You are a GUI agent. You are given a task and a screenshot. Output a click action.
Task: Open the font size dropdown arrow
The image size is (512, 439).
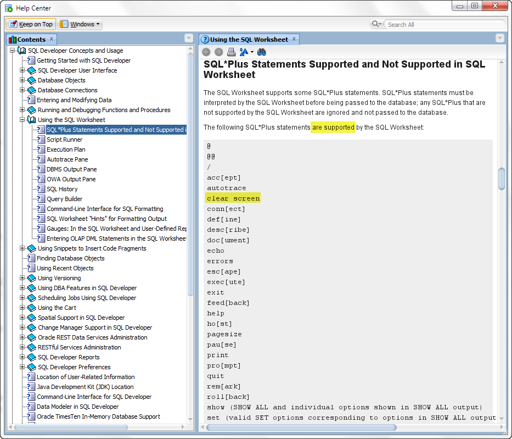pyautogui.click(x=251, y=52)
